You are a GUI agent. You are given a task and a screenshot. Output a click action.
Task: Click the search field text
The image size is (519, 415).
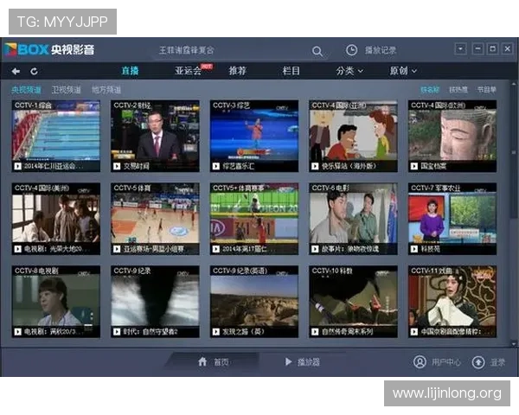click(x=186, y=50)
